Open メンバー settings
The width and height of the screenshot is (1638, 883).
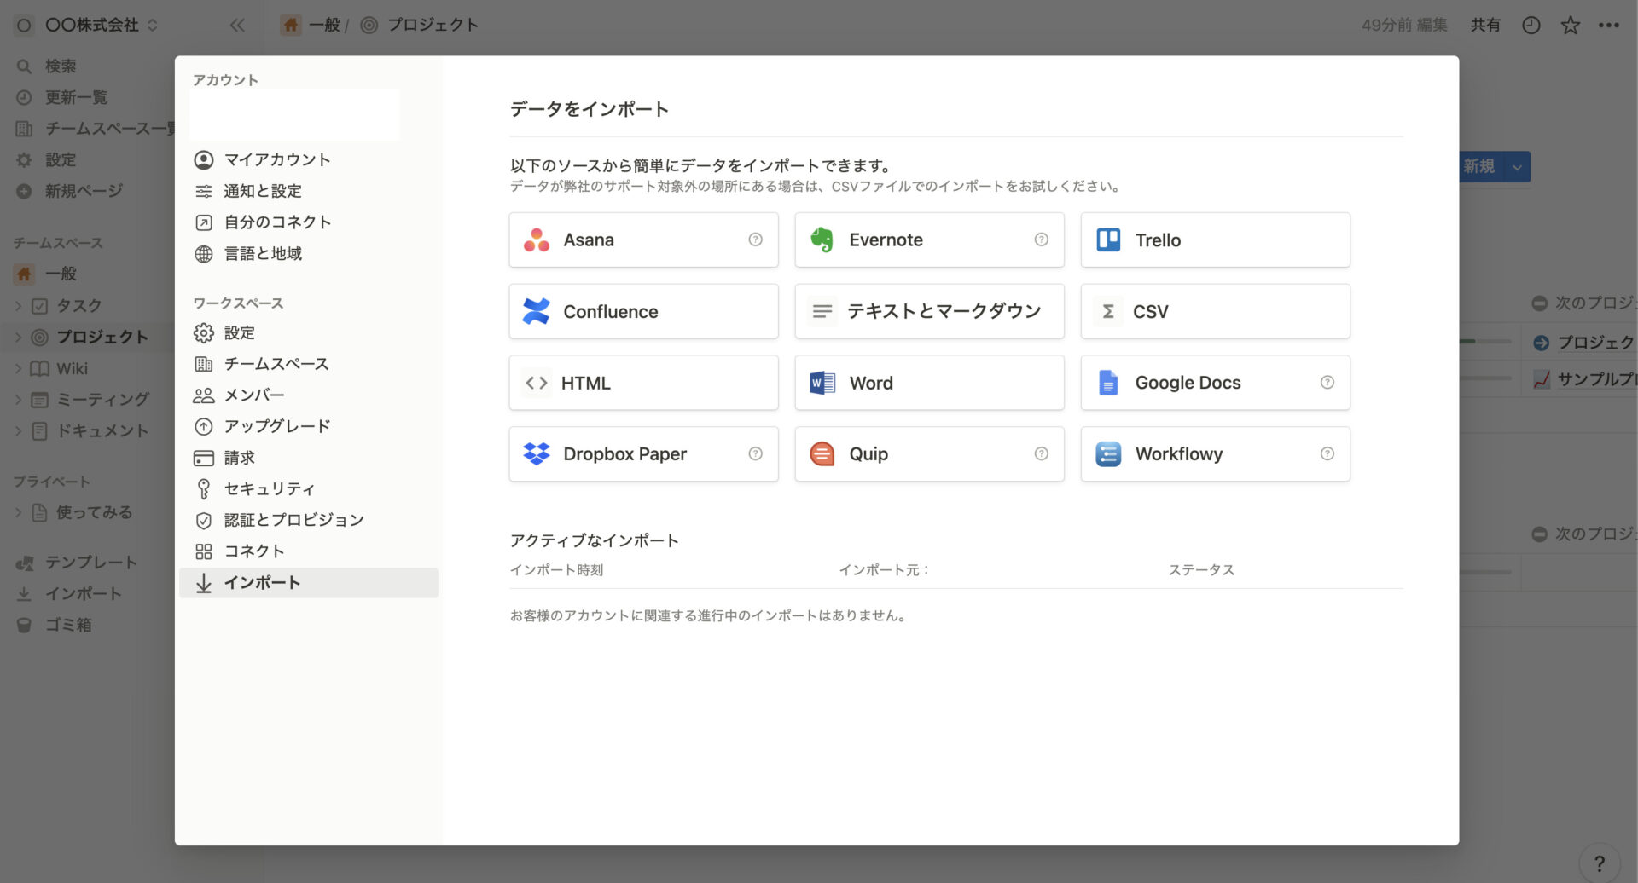(308, 395)
